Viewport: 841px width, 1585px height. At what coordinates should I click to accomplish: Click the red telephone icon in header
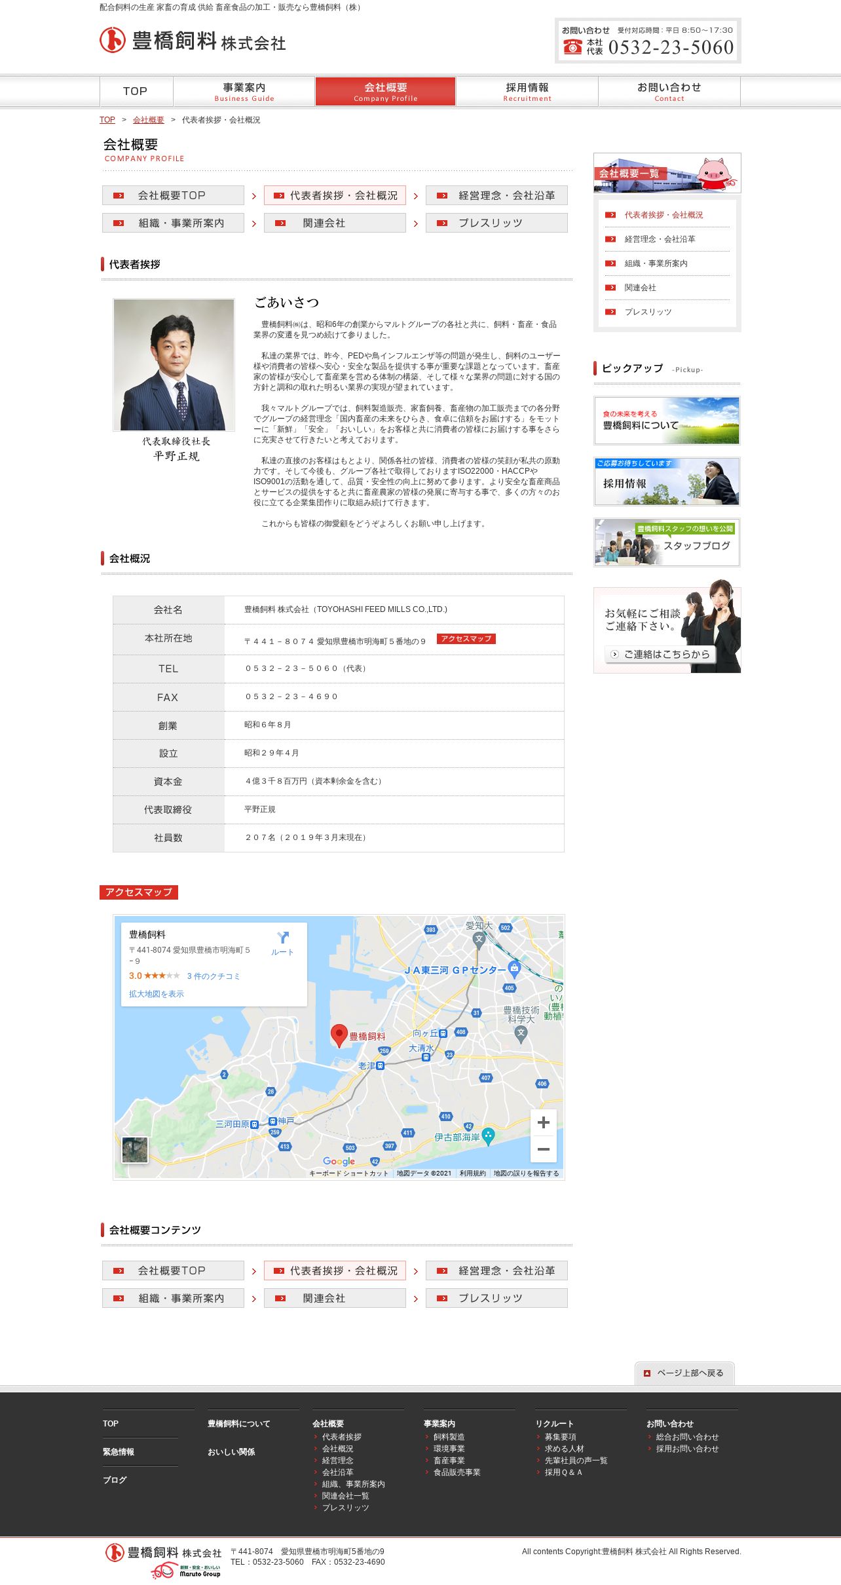coord(572,47)
